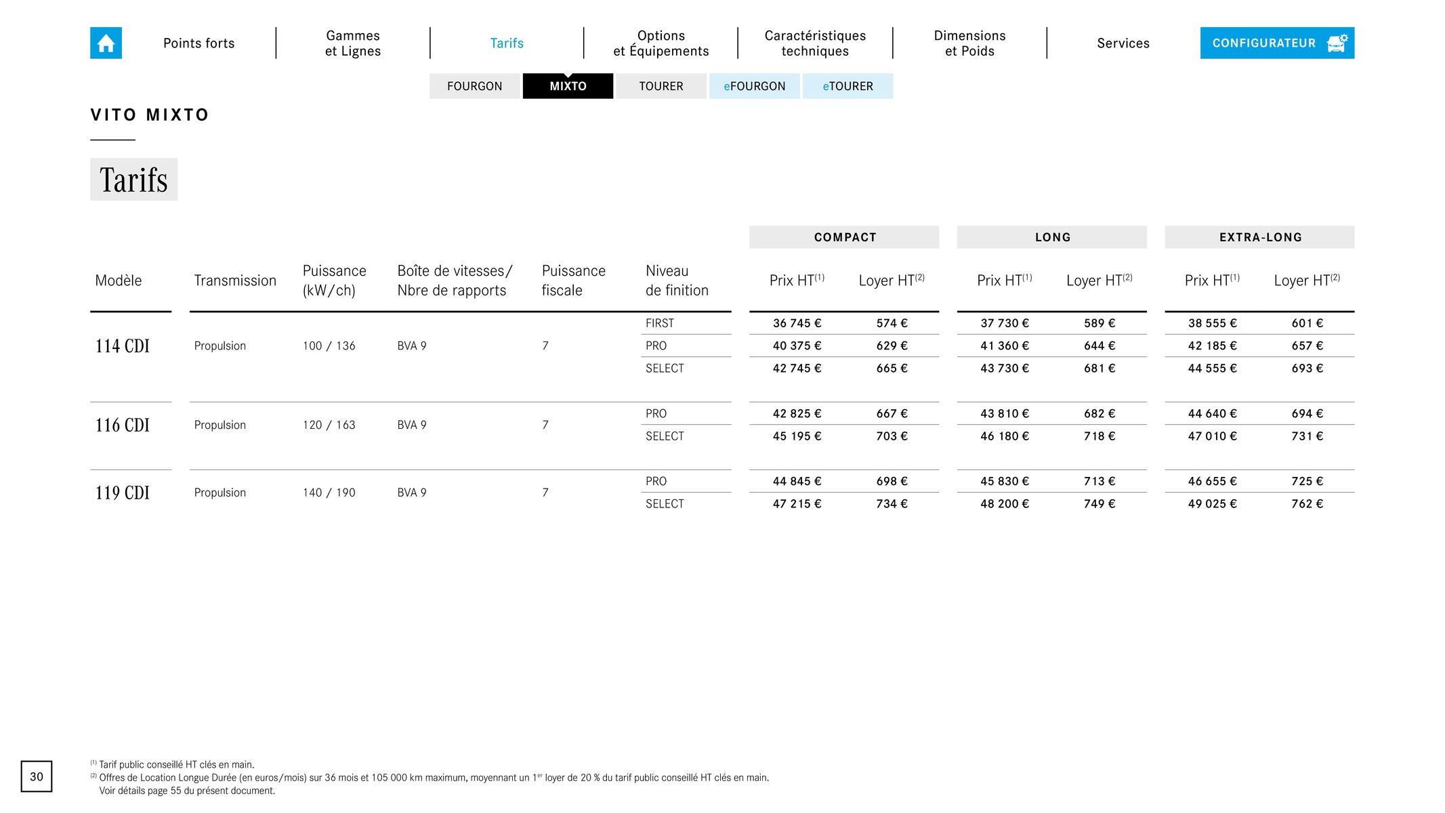Open Caractéristiques techniques section

tap(815, 43)
